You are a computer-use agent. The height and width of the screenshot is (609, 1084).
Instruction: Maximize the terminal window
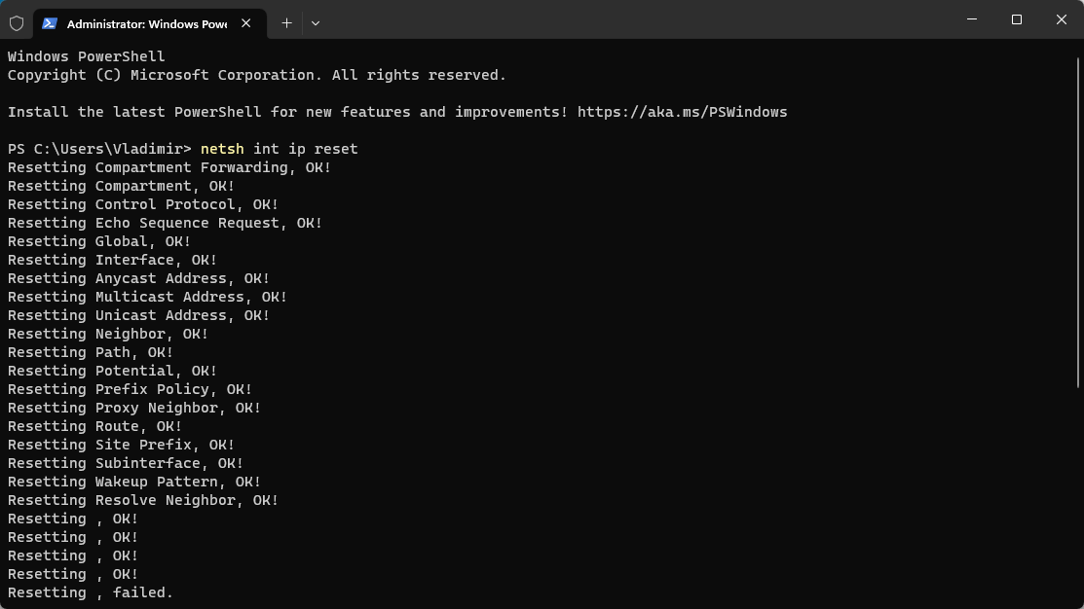tap(1017, 19)
